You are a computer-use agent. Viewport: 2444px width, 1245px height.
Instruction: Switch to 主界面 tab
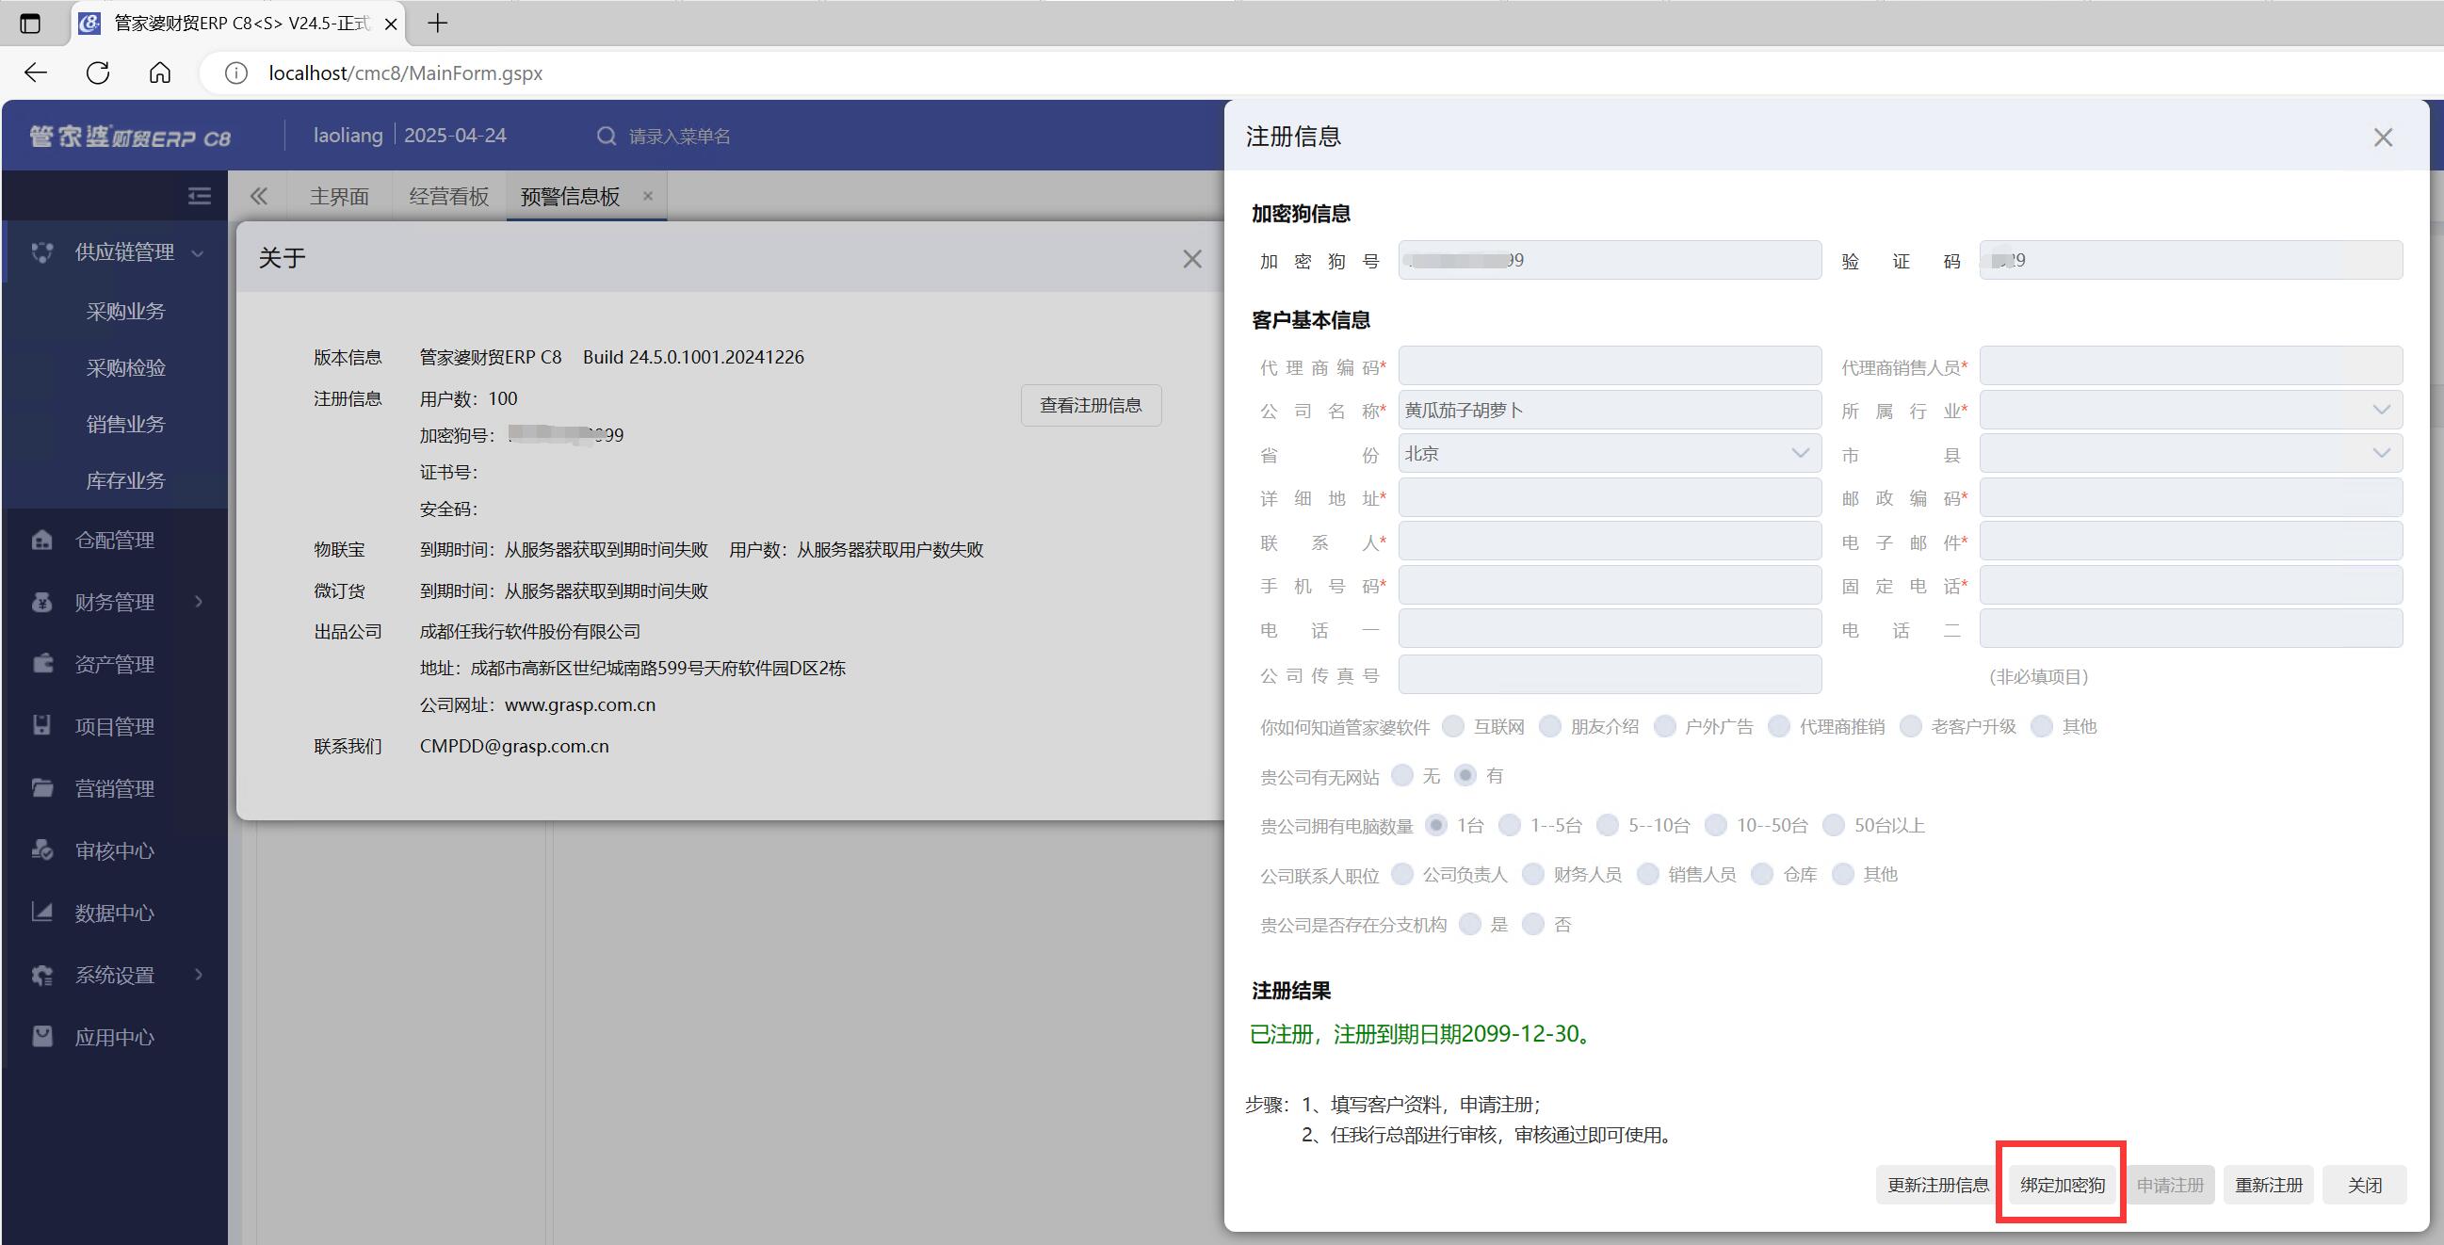(x=339, y=197)
